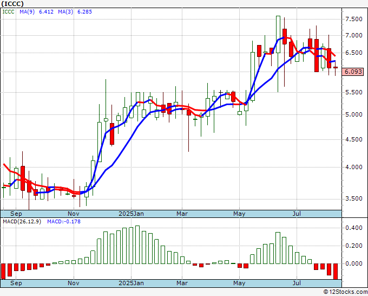
Task: Click May on the price chart time axis
Action: click(239, 214)
